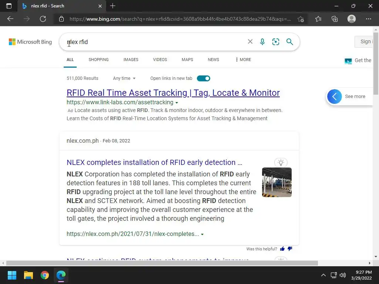
Task: Open Windows Start menu
Action: (x=12, y=275)
